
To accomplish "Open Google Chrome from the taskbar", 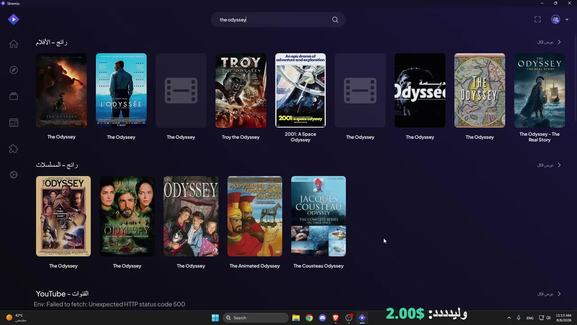I will pos(309,318).
